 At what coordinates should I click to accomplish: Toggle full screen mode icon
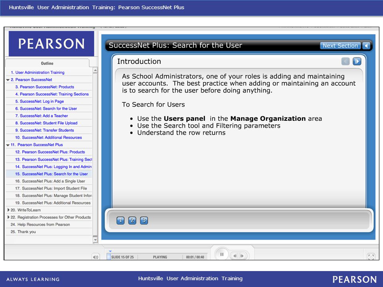click(371, 256)
